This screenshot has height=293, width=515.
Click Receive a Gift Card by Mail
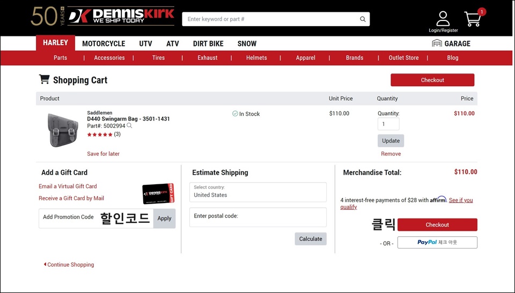tap(71, 198)
